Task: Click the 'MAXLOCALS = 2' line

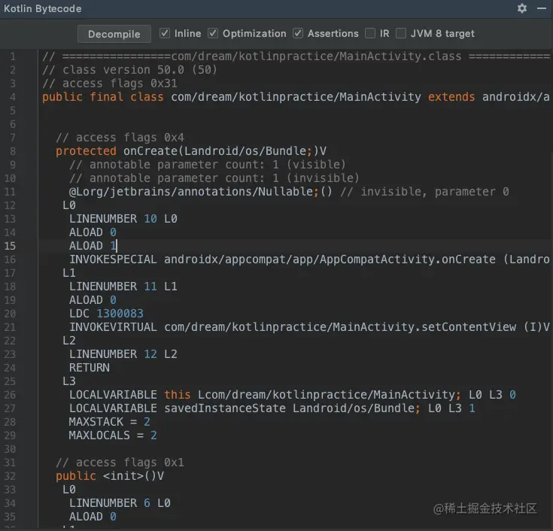Action: 113,435
